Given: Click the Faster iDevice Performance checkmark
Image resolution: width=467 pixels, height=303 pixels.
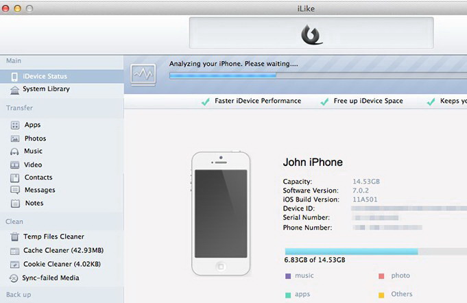Looking at the screenshot, I should 206,101.
